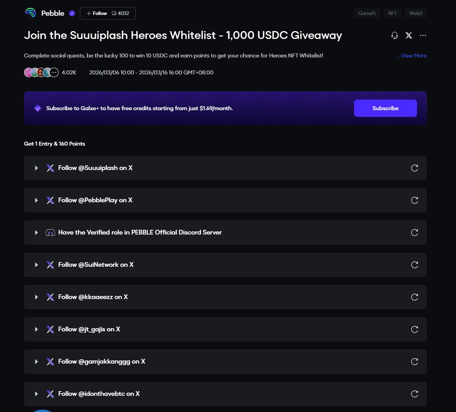Refresh the Discord Verified role task
456x412 pixels.
(x=414, y=233)
